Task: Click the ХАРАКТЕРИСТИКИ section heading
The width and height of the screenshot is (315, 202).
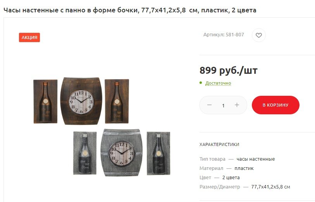Action: [219, 144]
